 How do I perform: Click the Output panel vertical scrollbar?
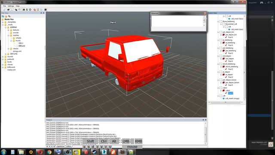coord(205,133)
